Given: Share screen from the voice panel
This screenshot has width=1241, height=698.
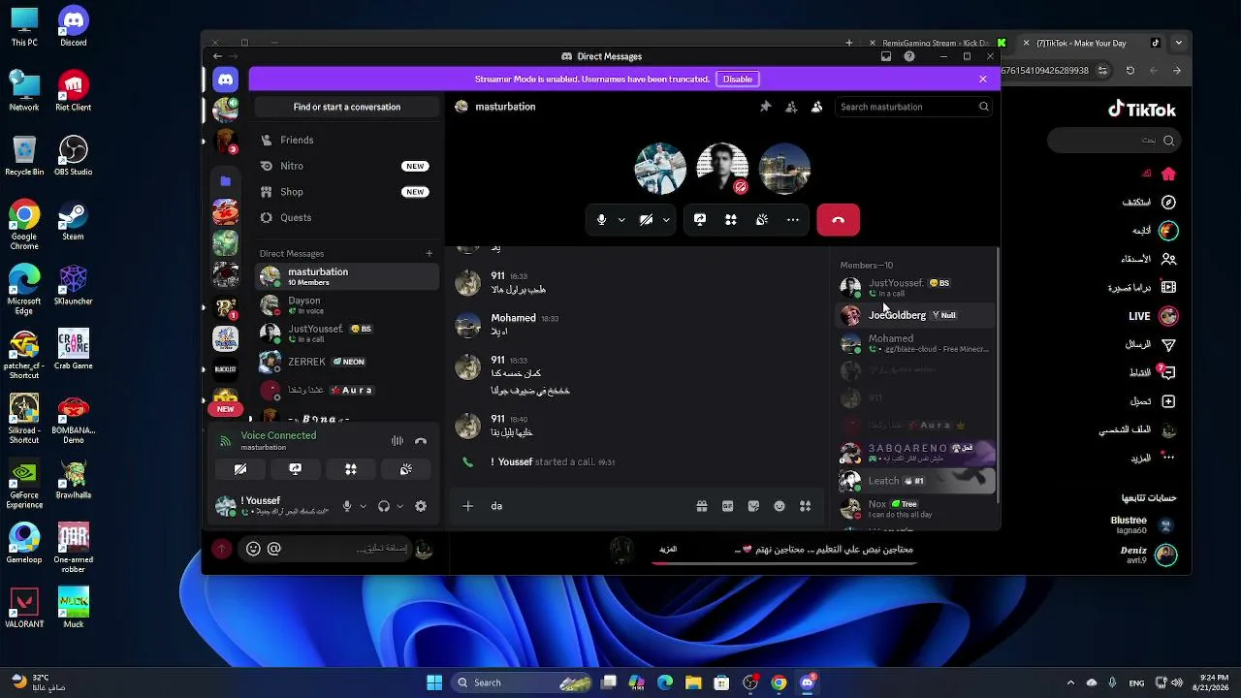Looking at the screenshot, I should (296, 469).
